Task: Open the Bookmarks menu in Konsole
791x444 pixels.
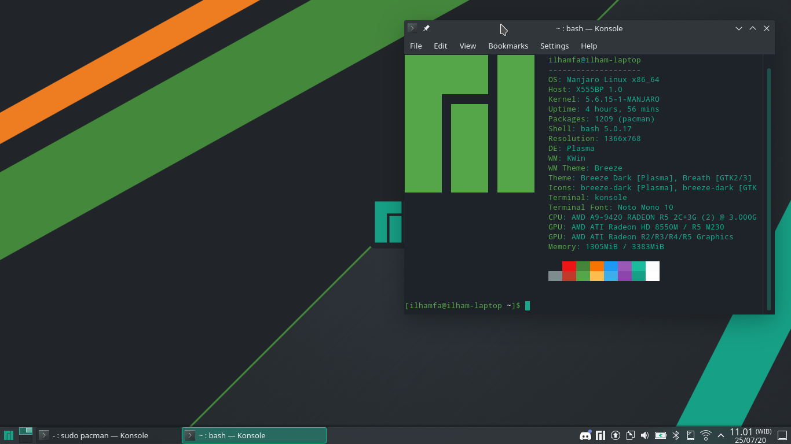Action: [x=508, y=46]
